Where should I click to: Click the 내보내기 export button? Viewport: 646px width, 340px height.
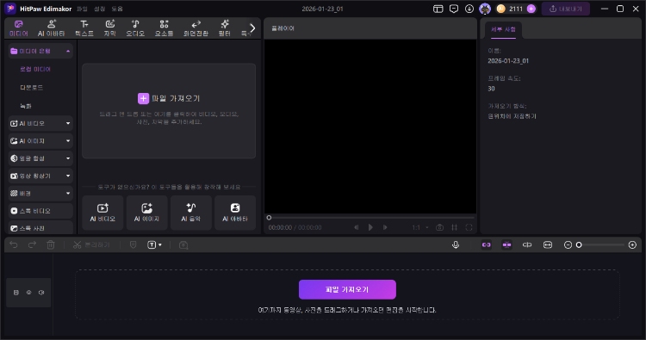(x=566, y=9)
